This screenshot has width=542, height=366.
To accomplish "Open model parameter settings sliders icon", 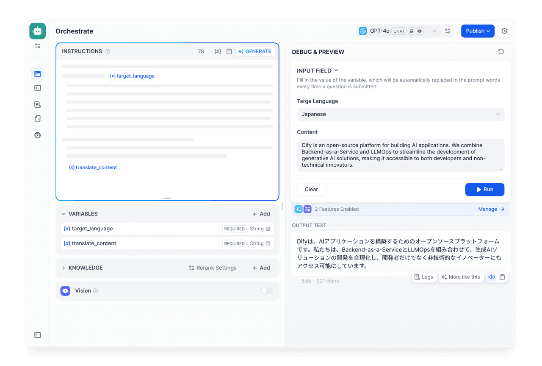I will pos(448,31).
